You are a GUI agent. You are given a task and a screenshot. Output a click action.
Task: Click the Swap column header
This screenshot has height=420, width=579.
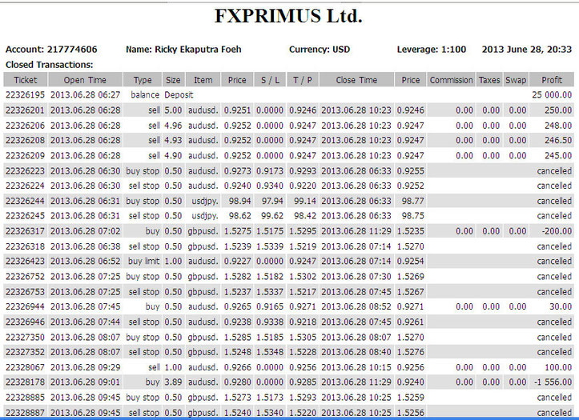click(x=516, y=80)
